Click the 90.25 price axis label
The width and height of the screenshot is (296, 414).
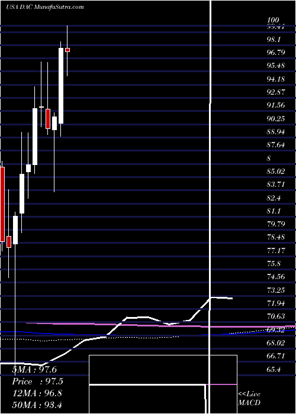coord(276,118)
